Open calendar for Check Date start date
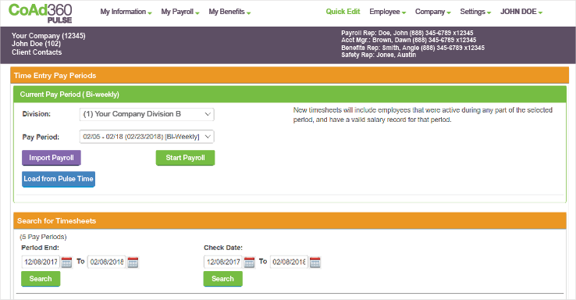Image resolution: width=576 pixels, height=300 pixels. coord(249,262)
